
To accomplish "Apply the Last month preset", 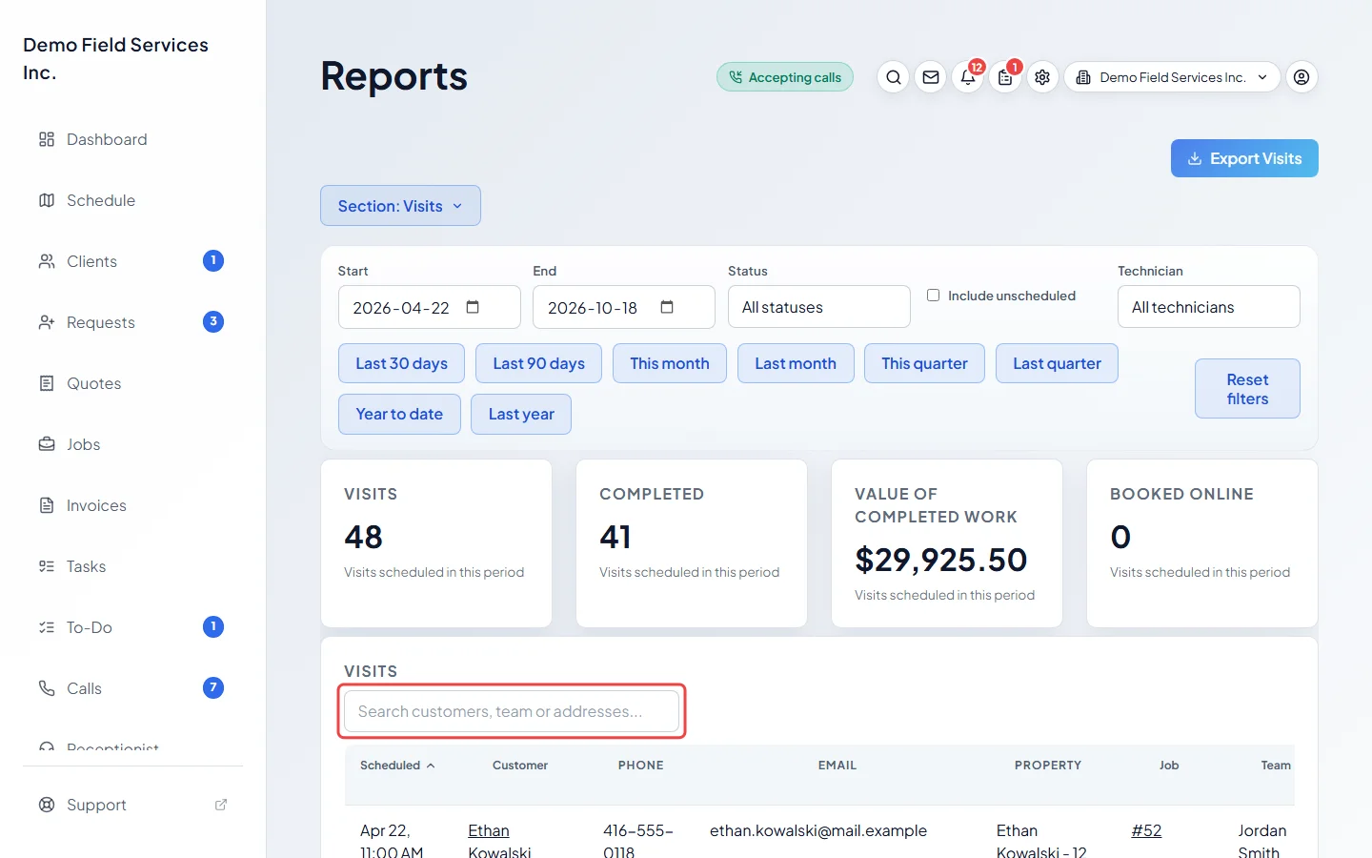I will click(796, 363).
